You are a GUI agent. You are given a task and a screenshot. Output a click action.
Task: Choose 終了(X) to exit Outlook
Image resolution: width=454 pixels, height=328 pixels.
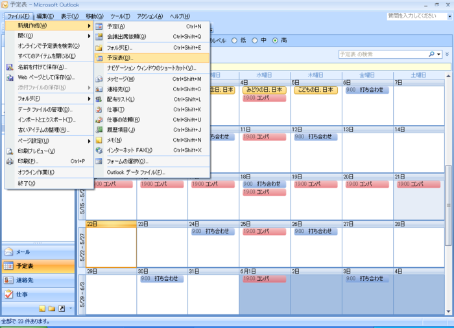pos(49,183)
